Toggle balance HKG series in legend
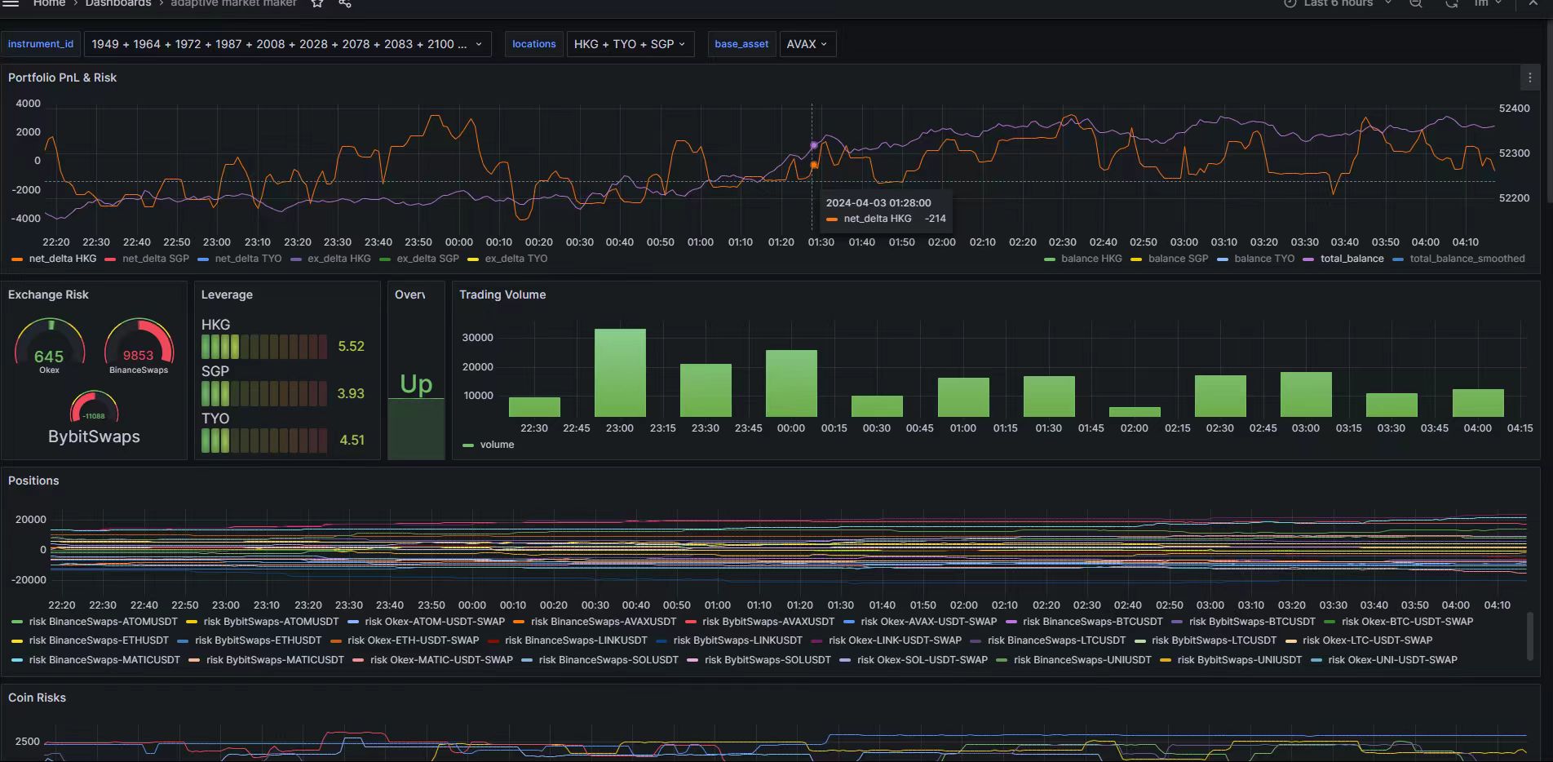The height and width of the screenshot is (762, 1553). 1091,259
